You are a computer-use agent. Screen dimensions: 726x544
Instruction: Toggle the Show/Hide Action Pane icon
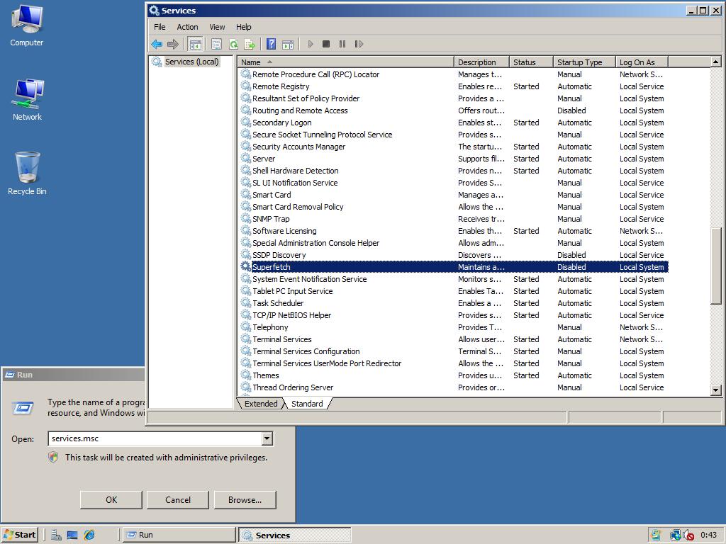pos(288,45)
